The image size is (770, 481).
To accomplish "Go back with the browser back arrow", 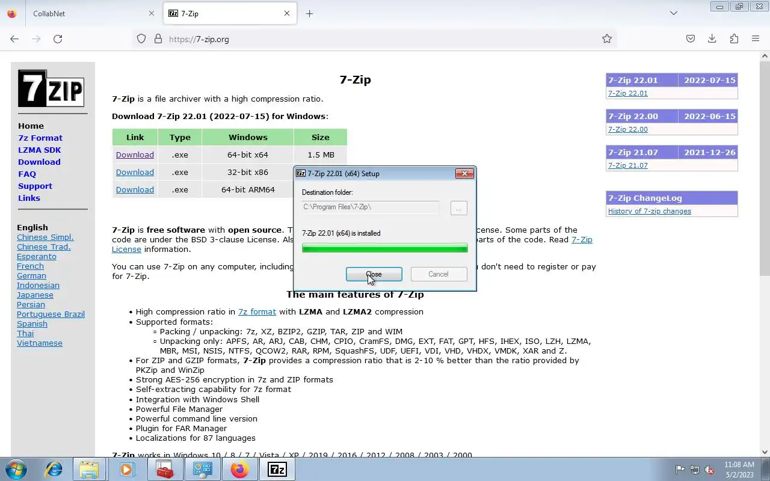I will [14, 39].
